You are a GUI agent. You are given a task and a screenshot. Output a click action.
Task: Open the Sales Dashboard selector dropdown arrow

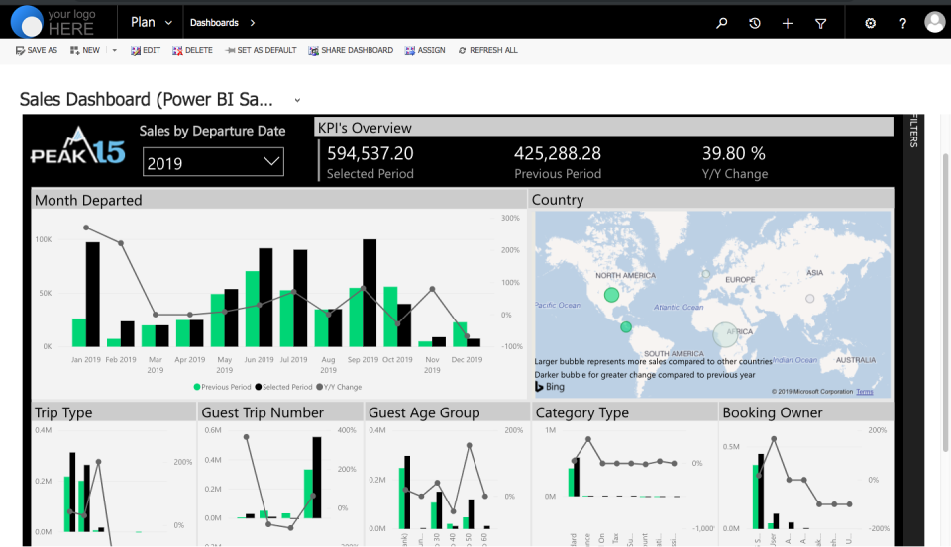(297, 100)
